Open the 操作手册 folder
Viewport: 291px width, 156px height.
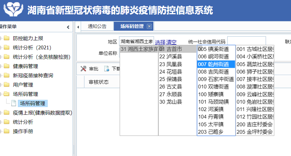click(x=23, y=131)
